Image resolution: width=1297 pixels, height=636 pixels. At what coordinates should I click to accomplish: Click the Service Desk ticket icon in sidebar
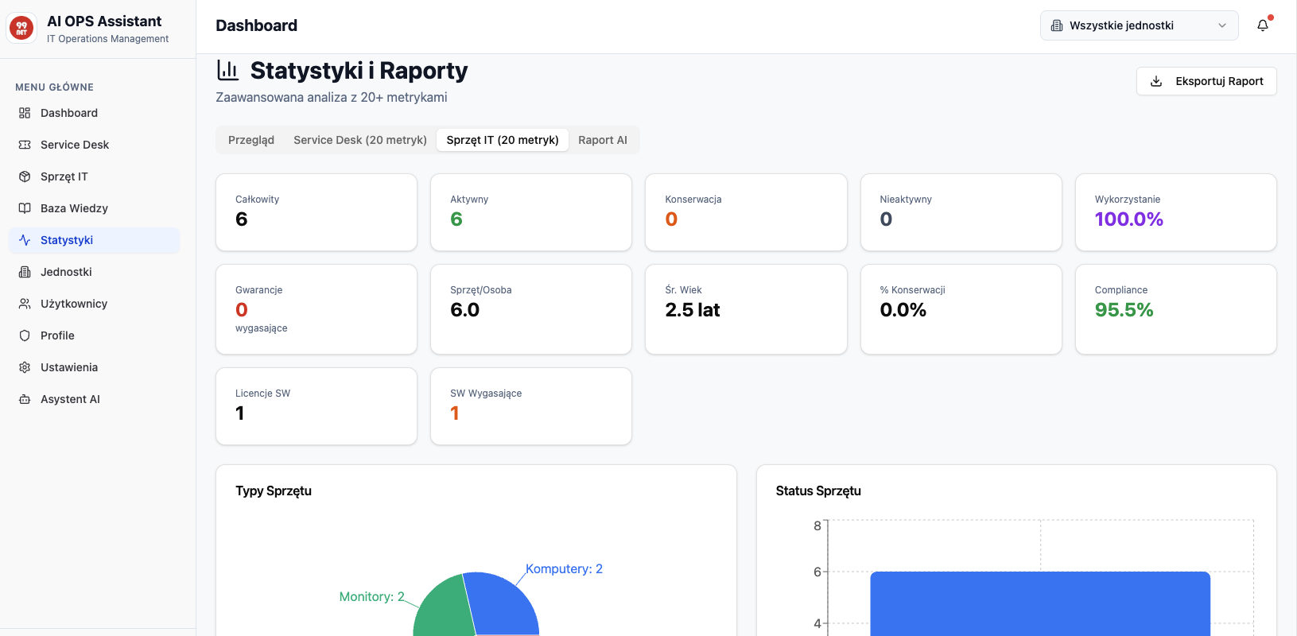click(25, 145)
